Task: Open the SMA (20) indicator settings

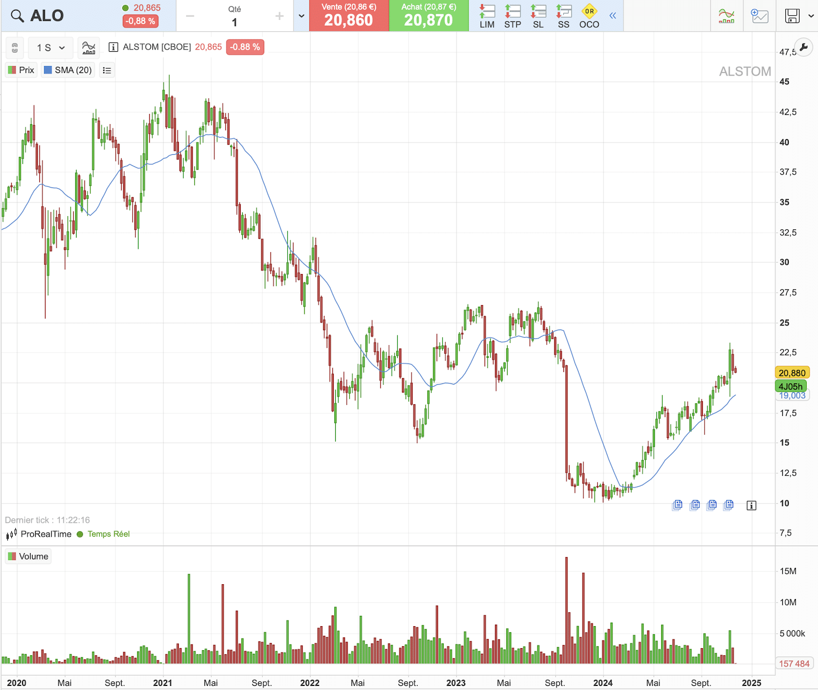Action: point(68,70)
